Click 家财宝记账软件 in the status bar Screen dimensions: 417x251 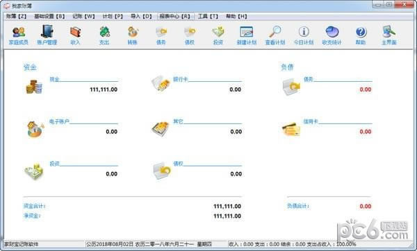22,244
